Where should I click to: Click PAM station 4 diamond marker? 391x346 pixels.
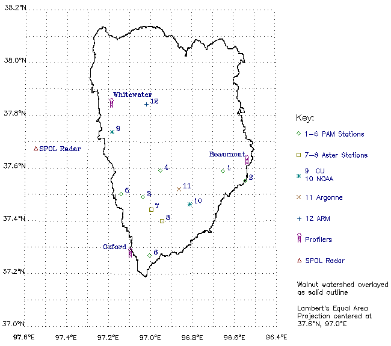[x=160, y=170]
